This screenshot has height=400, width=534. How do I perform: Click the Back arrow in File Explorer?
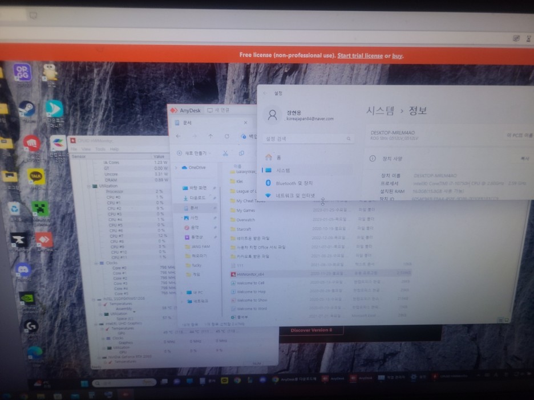point(179,136)
